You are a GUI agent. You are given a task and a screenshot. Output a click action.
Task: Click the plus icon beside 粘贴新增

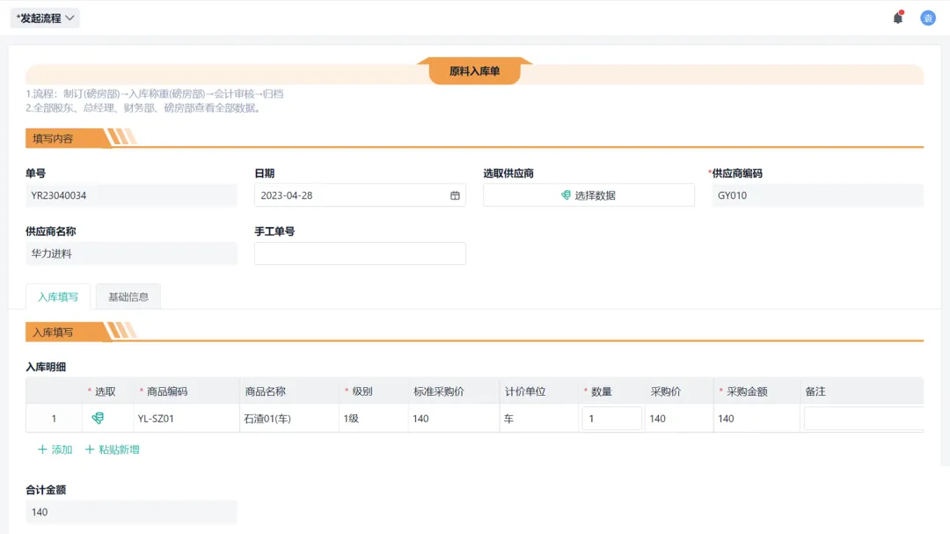point(90,450)
